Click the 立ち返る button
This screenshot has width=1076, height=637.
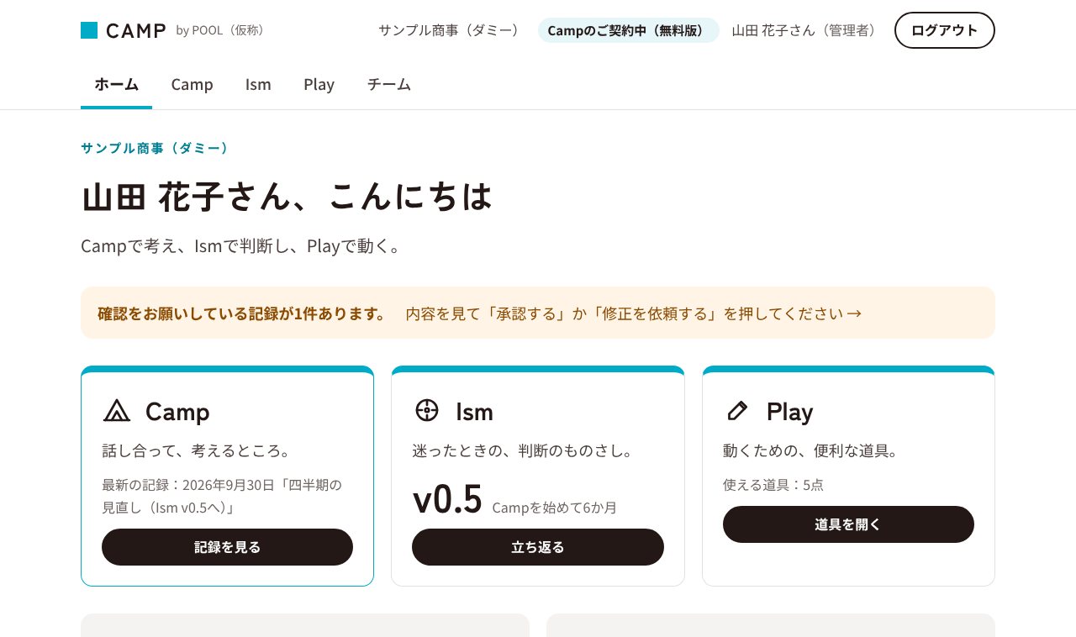(x=538, y=547)
